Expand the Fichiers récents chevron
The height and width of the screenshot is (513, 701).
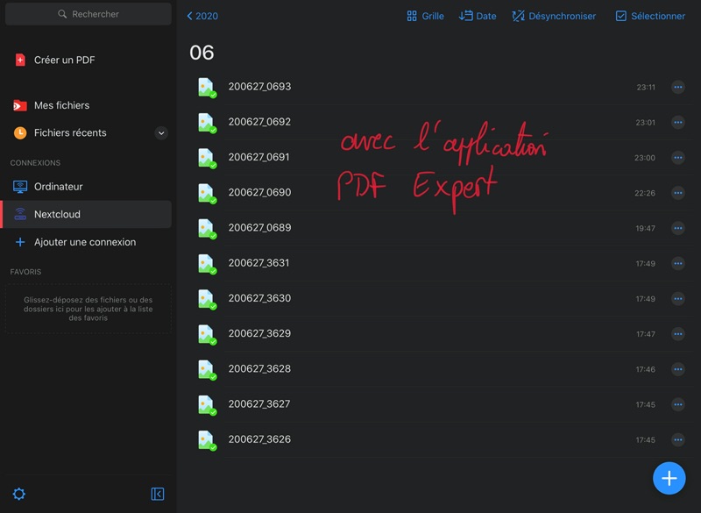(x=161, y=133)
